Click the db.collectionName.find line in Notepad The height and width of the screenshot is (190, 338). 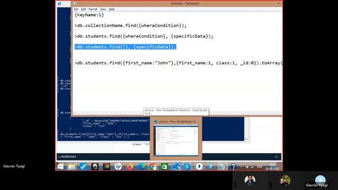click(x=130, y=25)
